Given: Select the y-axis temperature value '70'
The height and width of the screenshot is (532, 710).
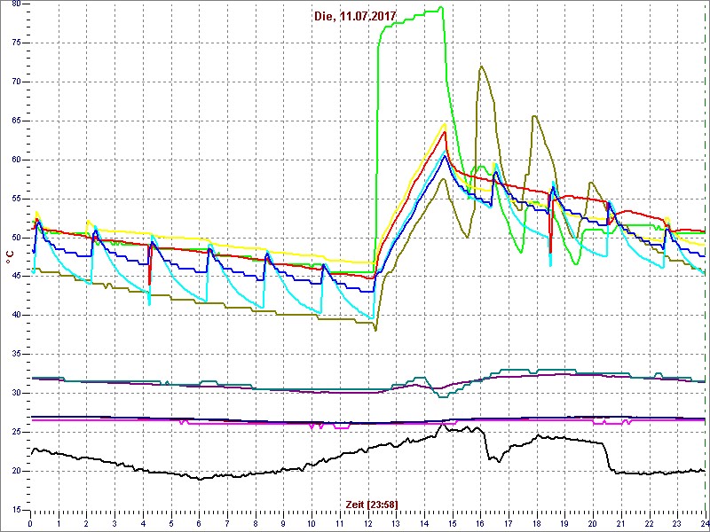Looking at the screenshot, I should pyautogui.click(x=15, y=82).
